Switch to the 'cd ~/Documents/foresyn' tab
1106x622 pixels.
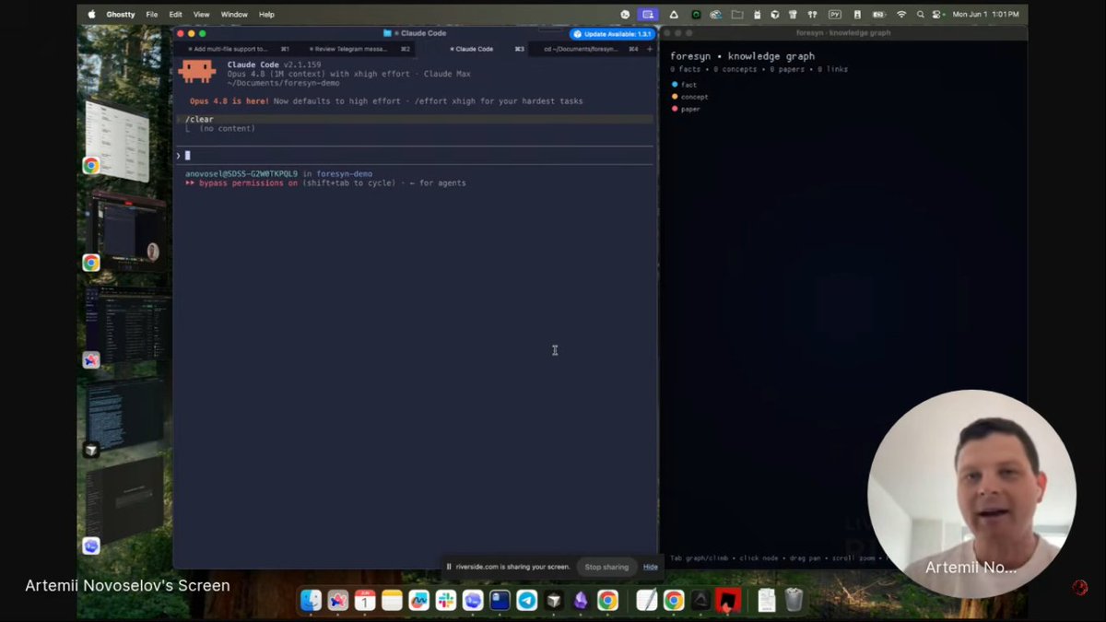point(586,49)
